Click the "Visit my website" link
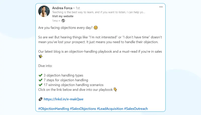 (x=63, y=16)
